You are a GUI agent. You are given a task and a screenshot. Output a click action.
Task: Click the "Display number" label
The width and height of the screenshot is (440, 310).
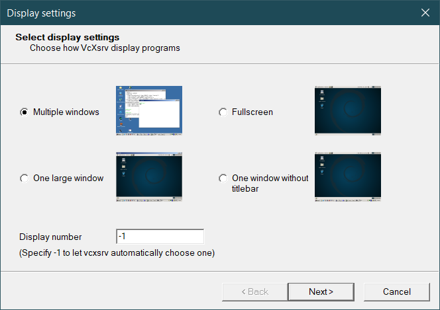(50, 237)
